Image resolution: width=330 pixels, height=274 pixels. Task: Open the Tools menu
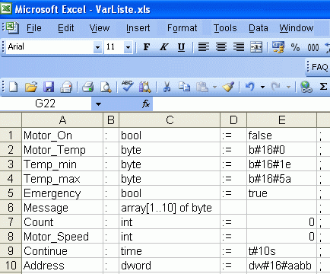coord(225,28)
